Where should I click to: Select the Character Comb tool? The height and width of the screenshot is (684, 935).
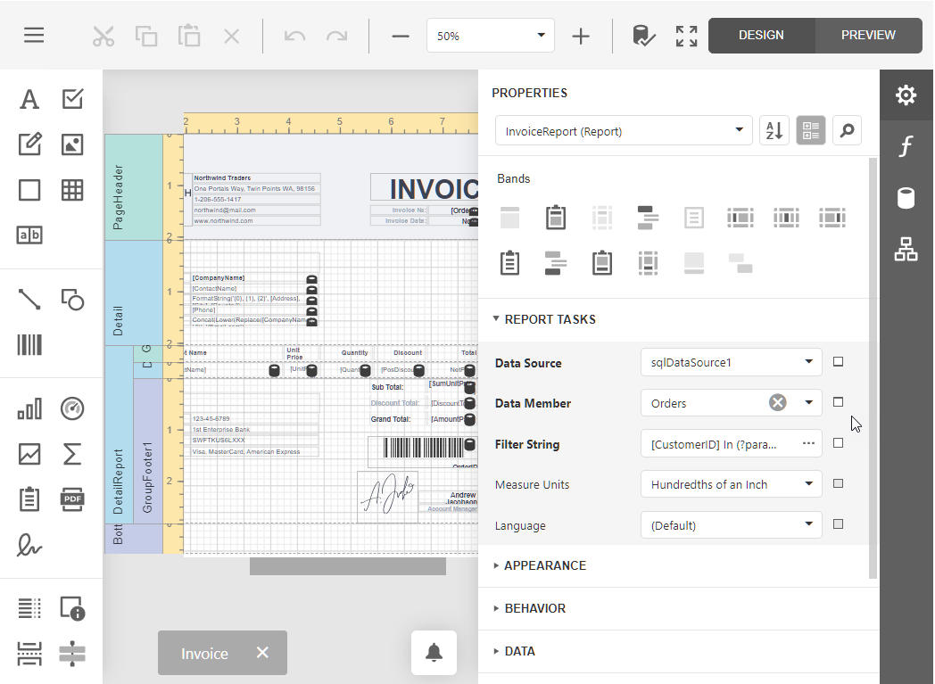29,235
